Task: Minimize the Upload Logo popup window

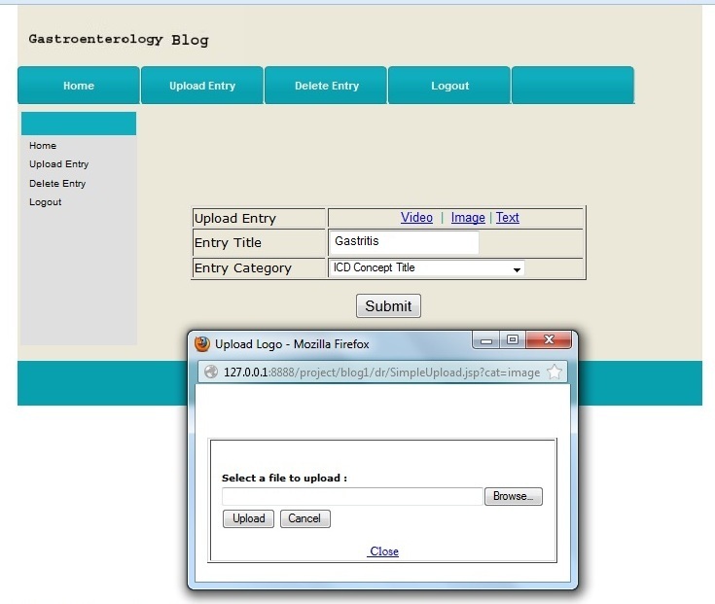Action: pyautogui.click(x=487, y=340)
